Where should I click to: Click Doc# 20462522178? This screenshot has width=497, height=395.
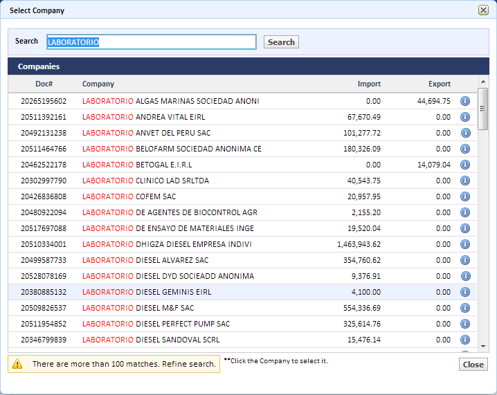coord(44,165)
